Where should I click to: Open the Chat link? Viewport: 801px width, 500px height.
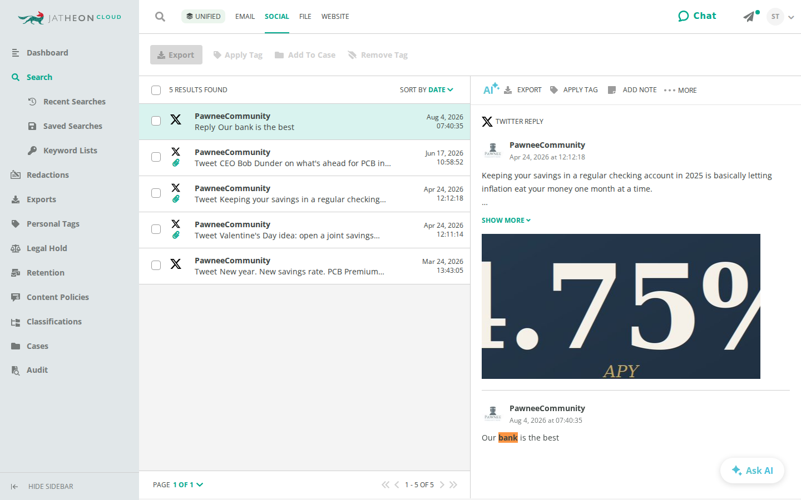point(698,16)
